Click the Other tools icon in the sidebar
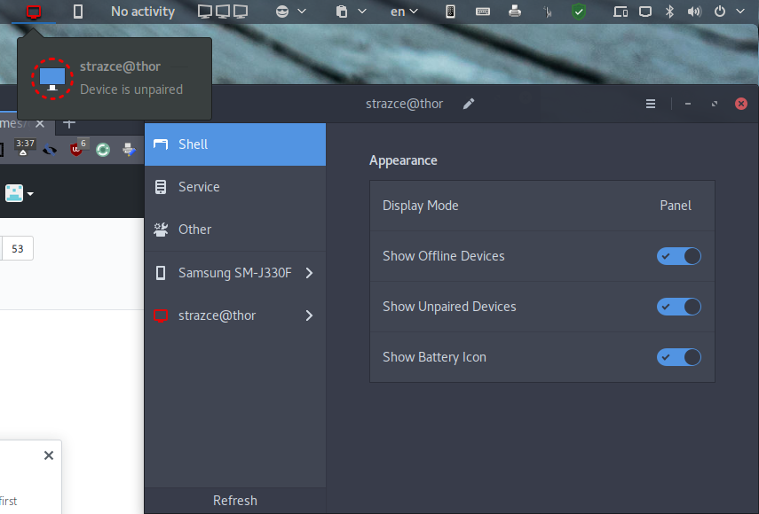Screen dimensions: 759x514 pyautogui.click(x=161, y=230)
